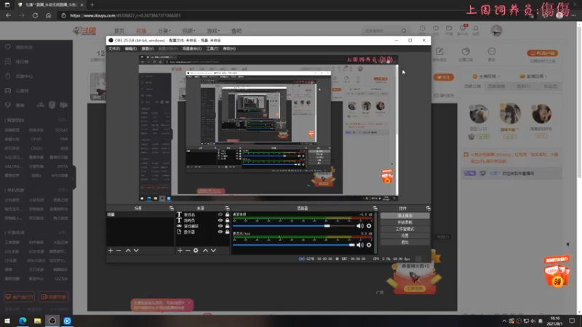Remove the selected source using the Sources minus icon
Image resolution: width=582 pixels, height=327 pixels.
188,251
